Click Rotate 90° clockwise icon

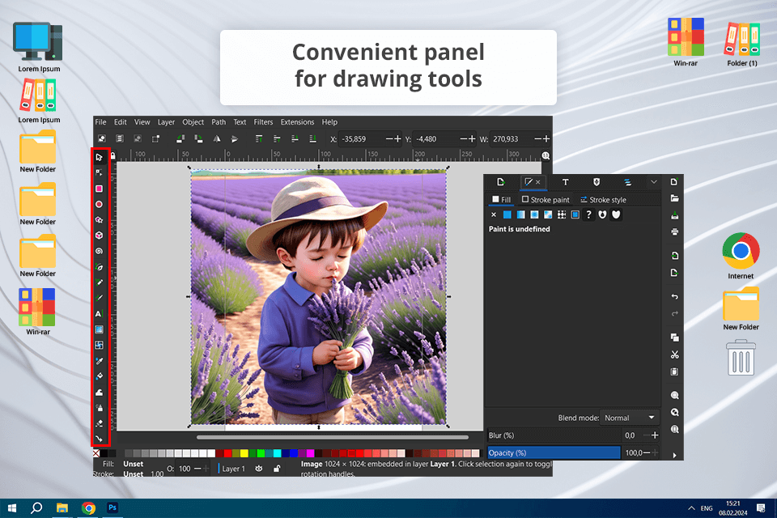[198, 138]
